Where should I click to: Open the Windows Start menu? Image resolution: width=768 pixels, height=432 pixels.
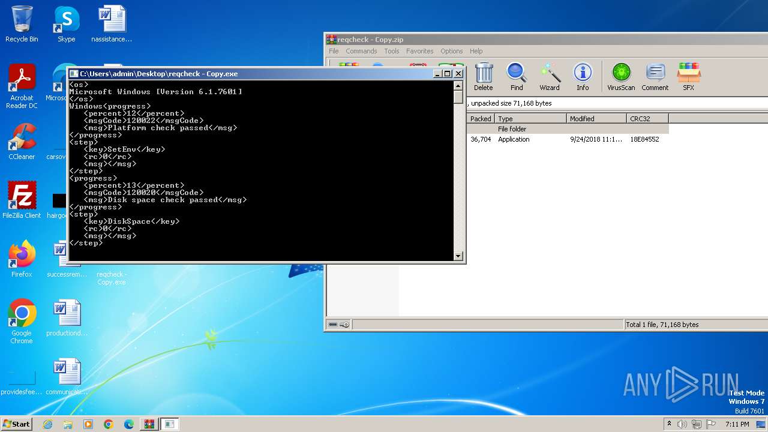pyautogui.click(x=17, y=424)
